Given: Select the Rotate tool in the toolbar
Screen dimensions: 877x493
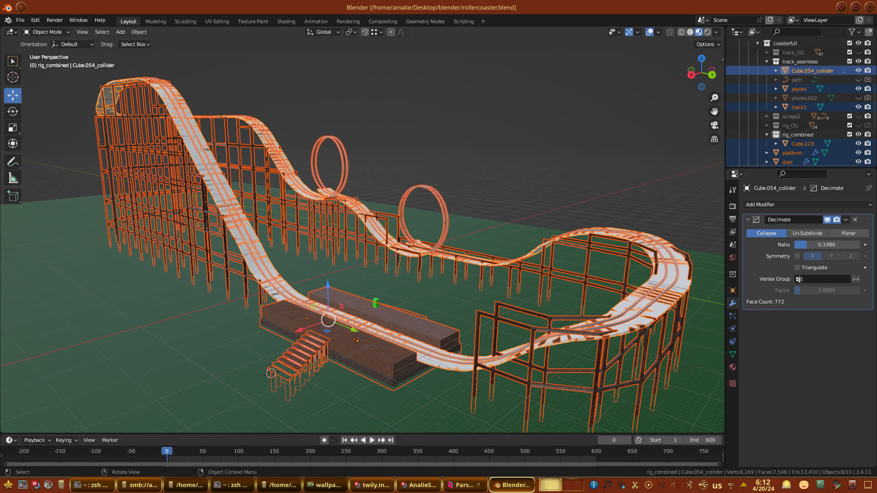Looking at the screenshot, I should 13,111.
